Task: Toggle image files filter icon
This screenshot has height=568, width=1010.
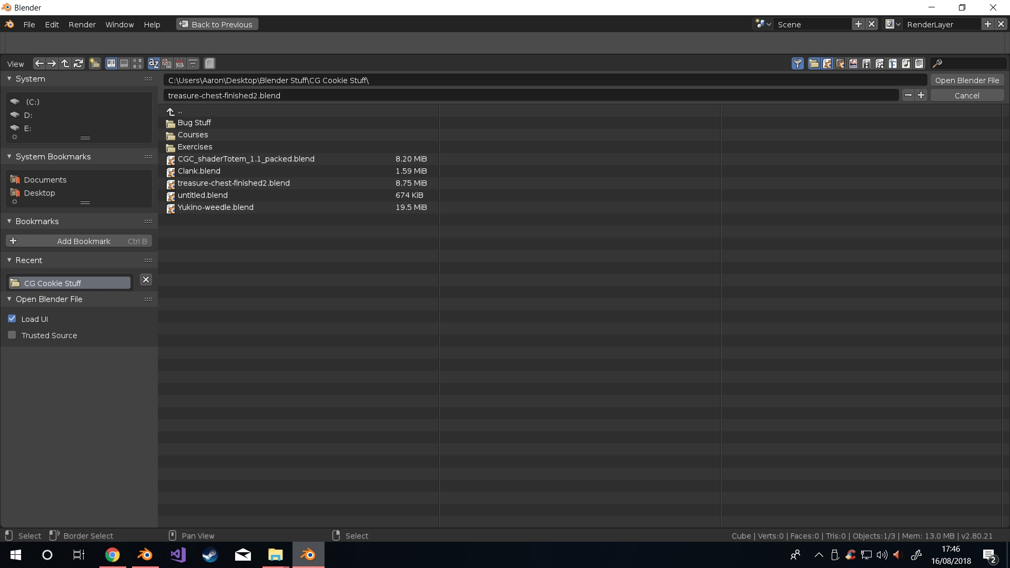Action: click(x=853, y=64)
